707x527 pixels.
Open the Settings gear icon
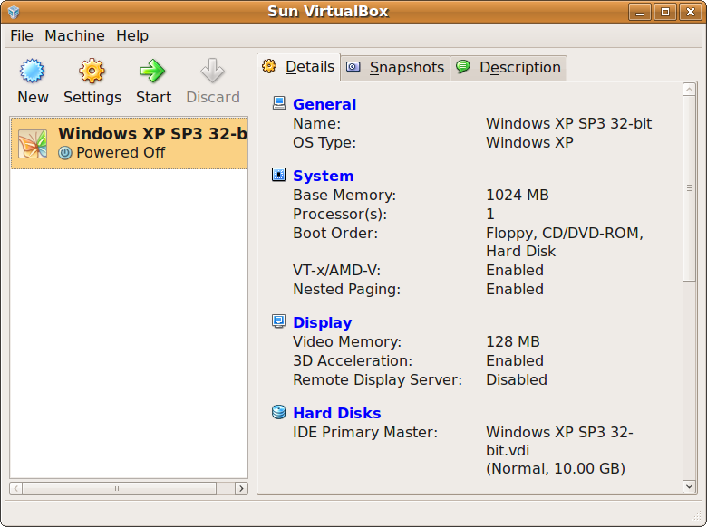[x=92, y=72]
